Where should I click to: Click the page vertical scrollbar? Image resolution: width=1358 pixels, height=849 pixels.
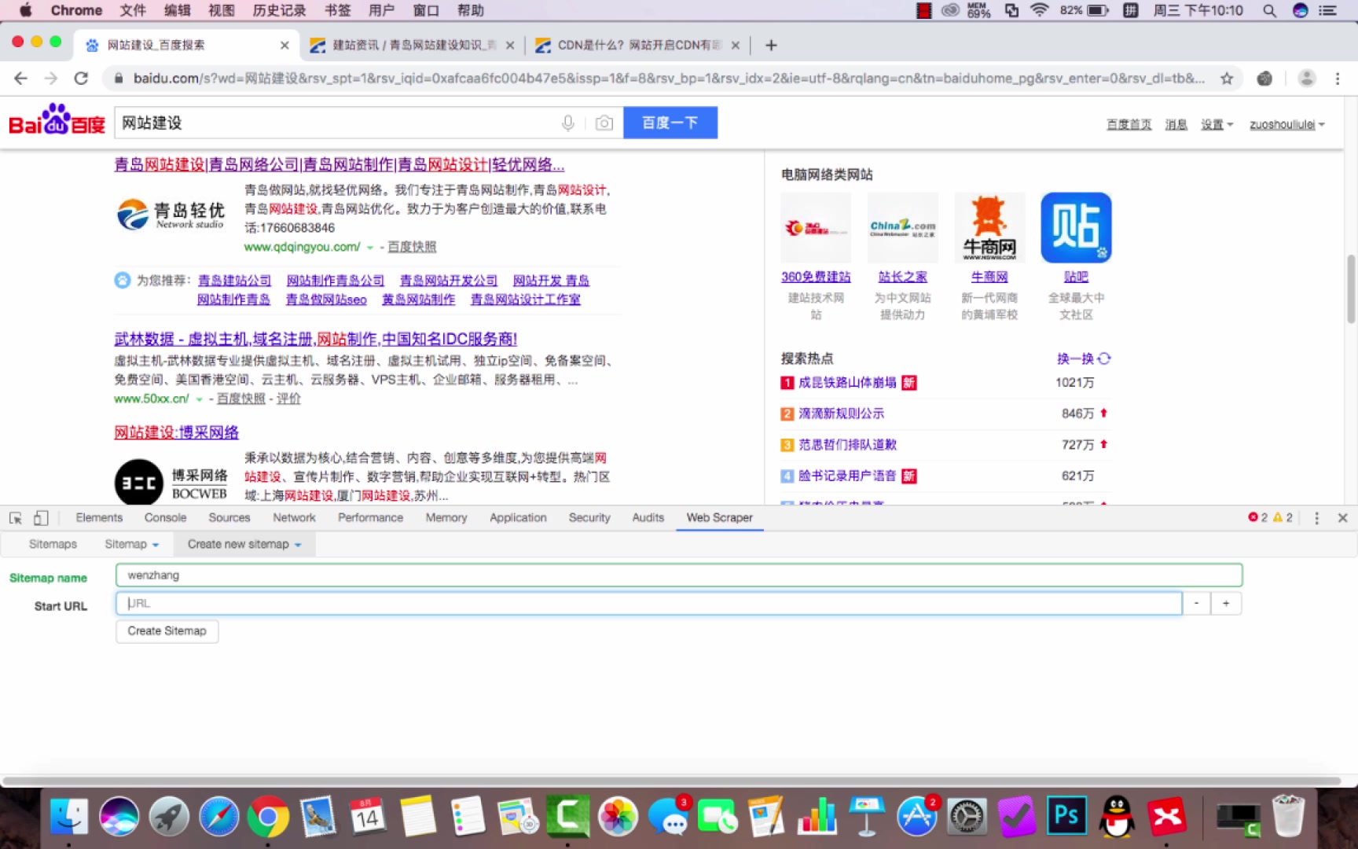click(1351, 288)
